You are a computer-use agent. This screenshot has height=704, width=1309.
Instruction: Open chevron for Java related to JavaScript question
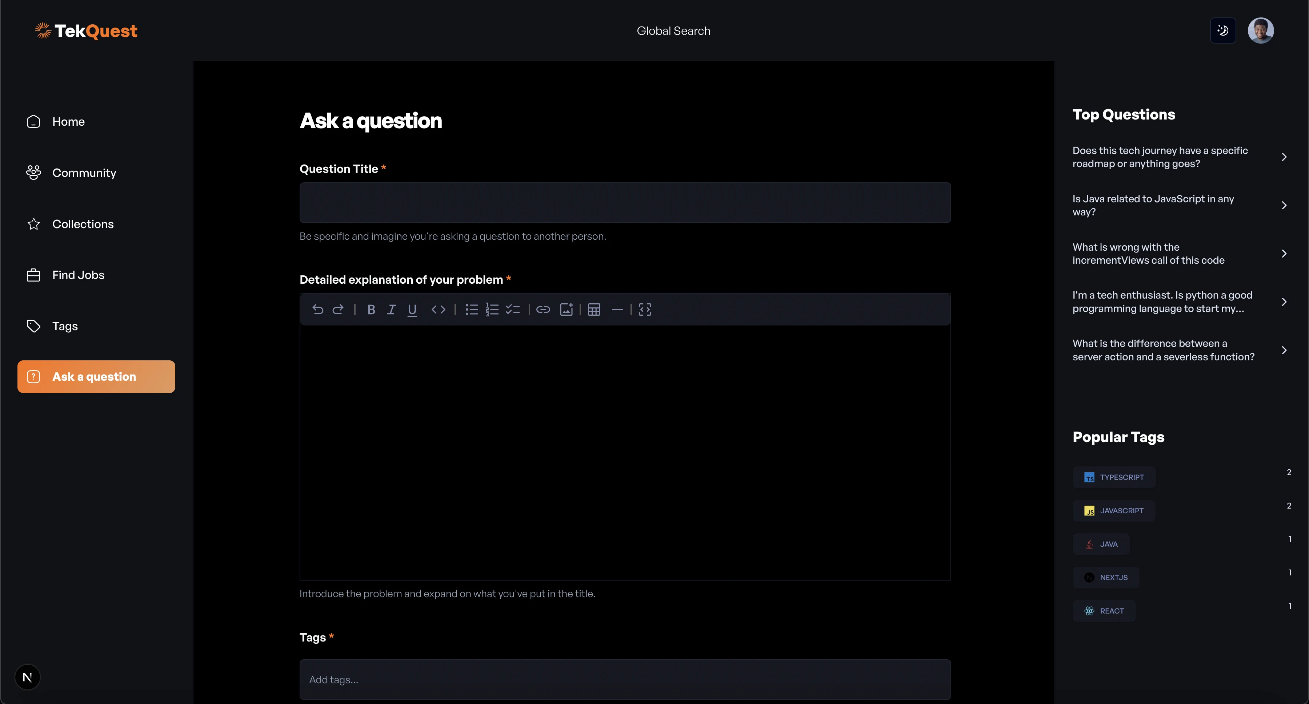tap(1284, 206)
